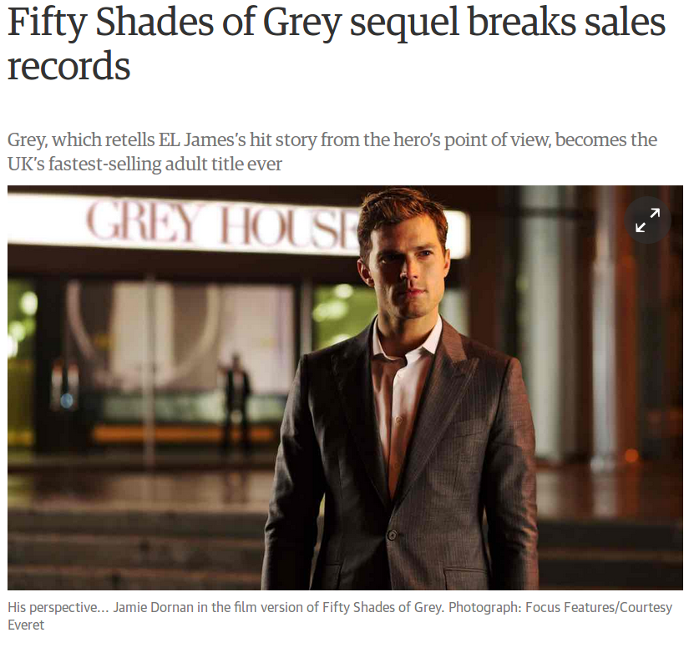Click 'UK's fastest-selling adult title ever' text
The width and height of the screenshot is (689, 653).
[144, 164]
